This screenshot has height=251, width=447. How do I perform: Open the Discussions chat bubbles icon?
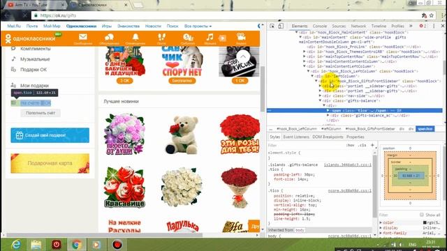pos(109,37)
